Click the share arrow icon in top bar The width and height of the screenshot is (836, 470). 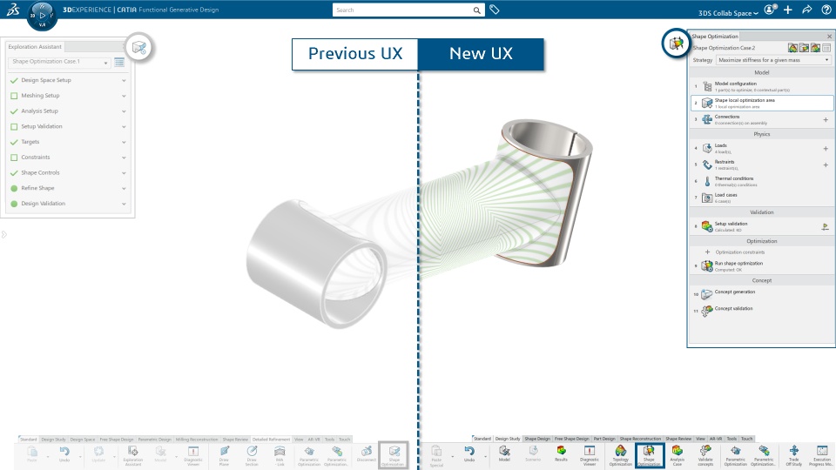tap(807, 10)
